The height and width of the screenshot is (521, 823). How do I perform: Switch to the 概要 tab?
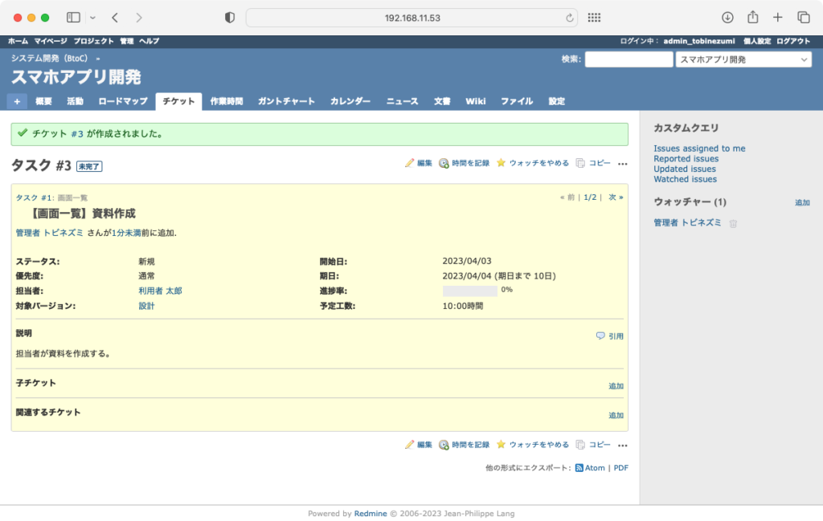coord(43,101)
